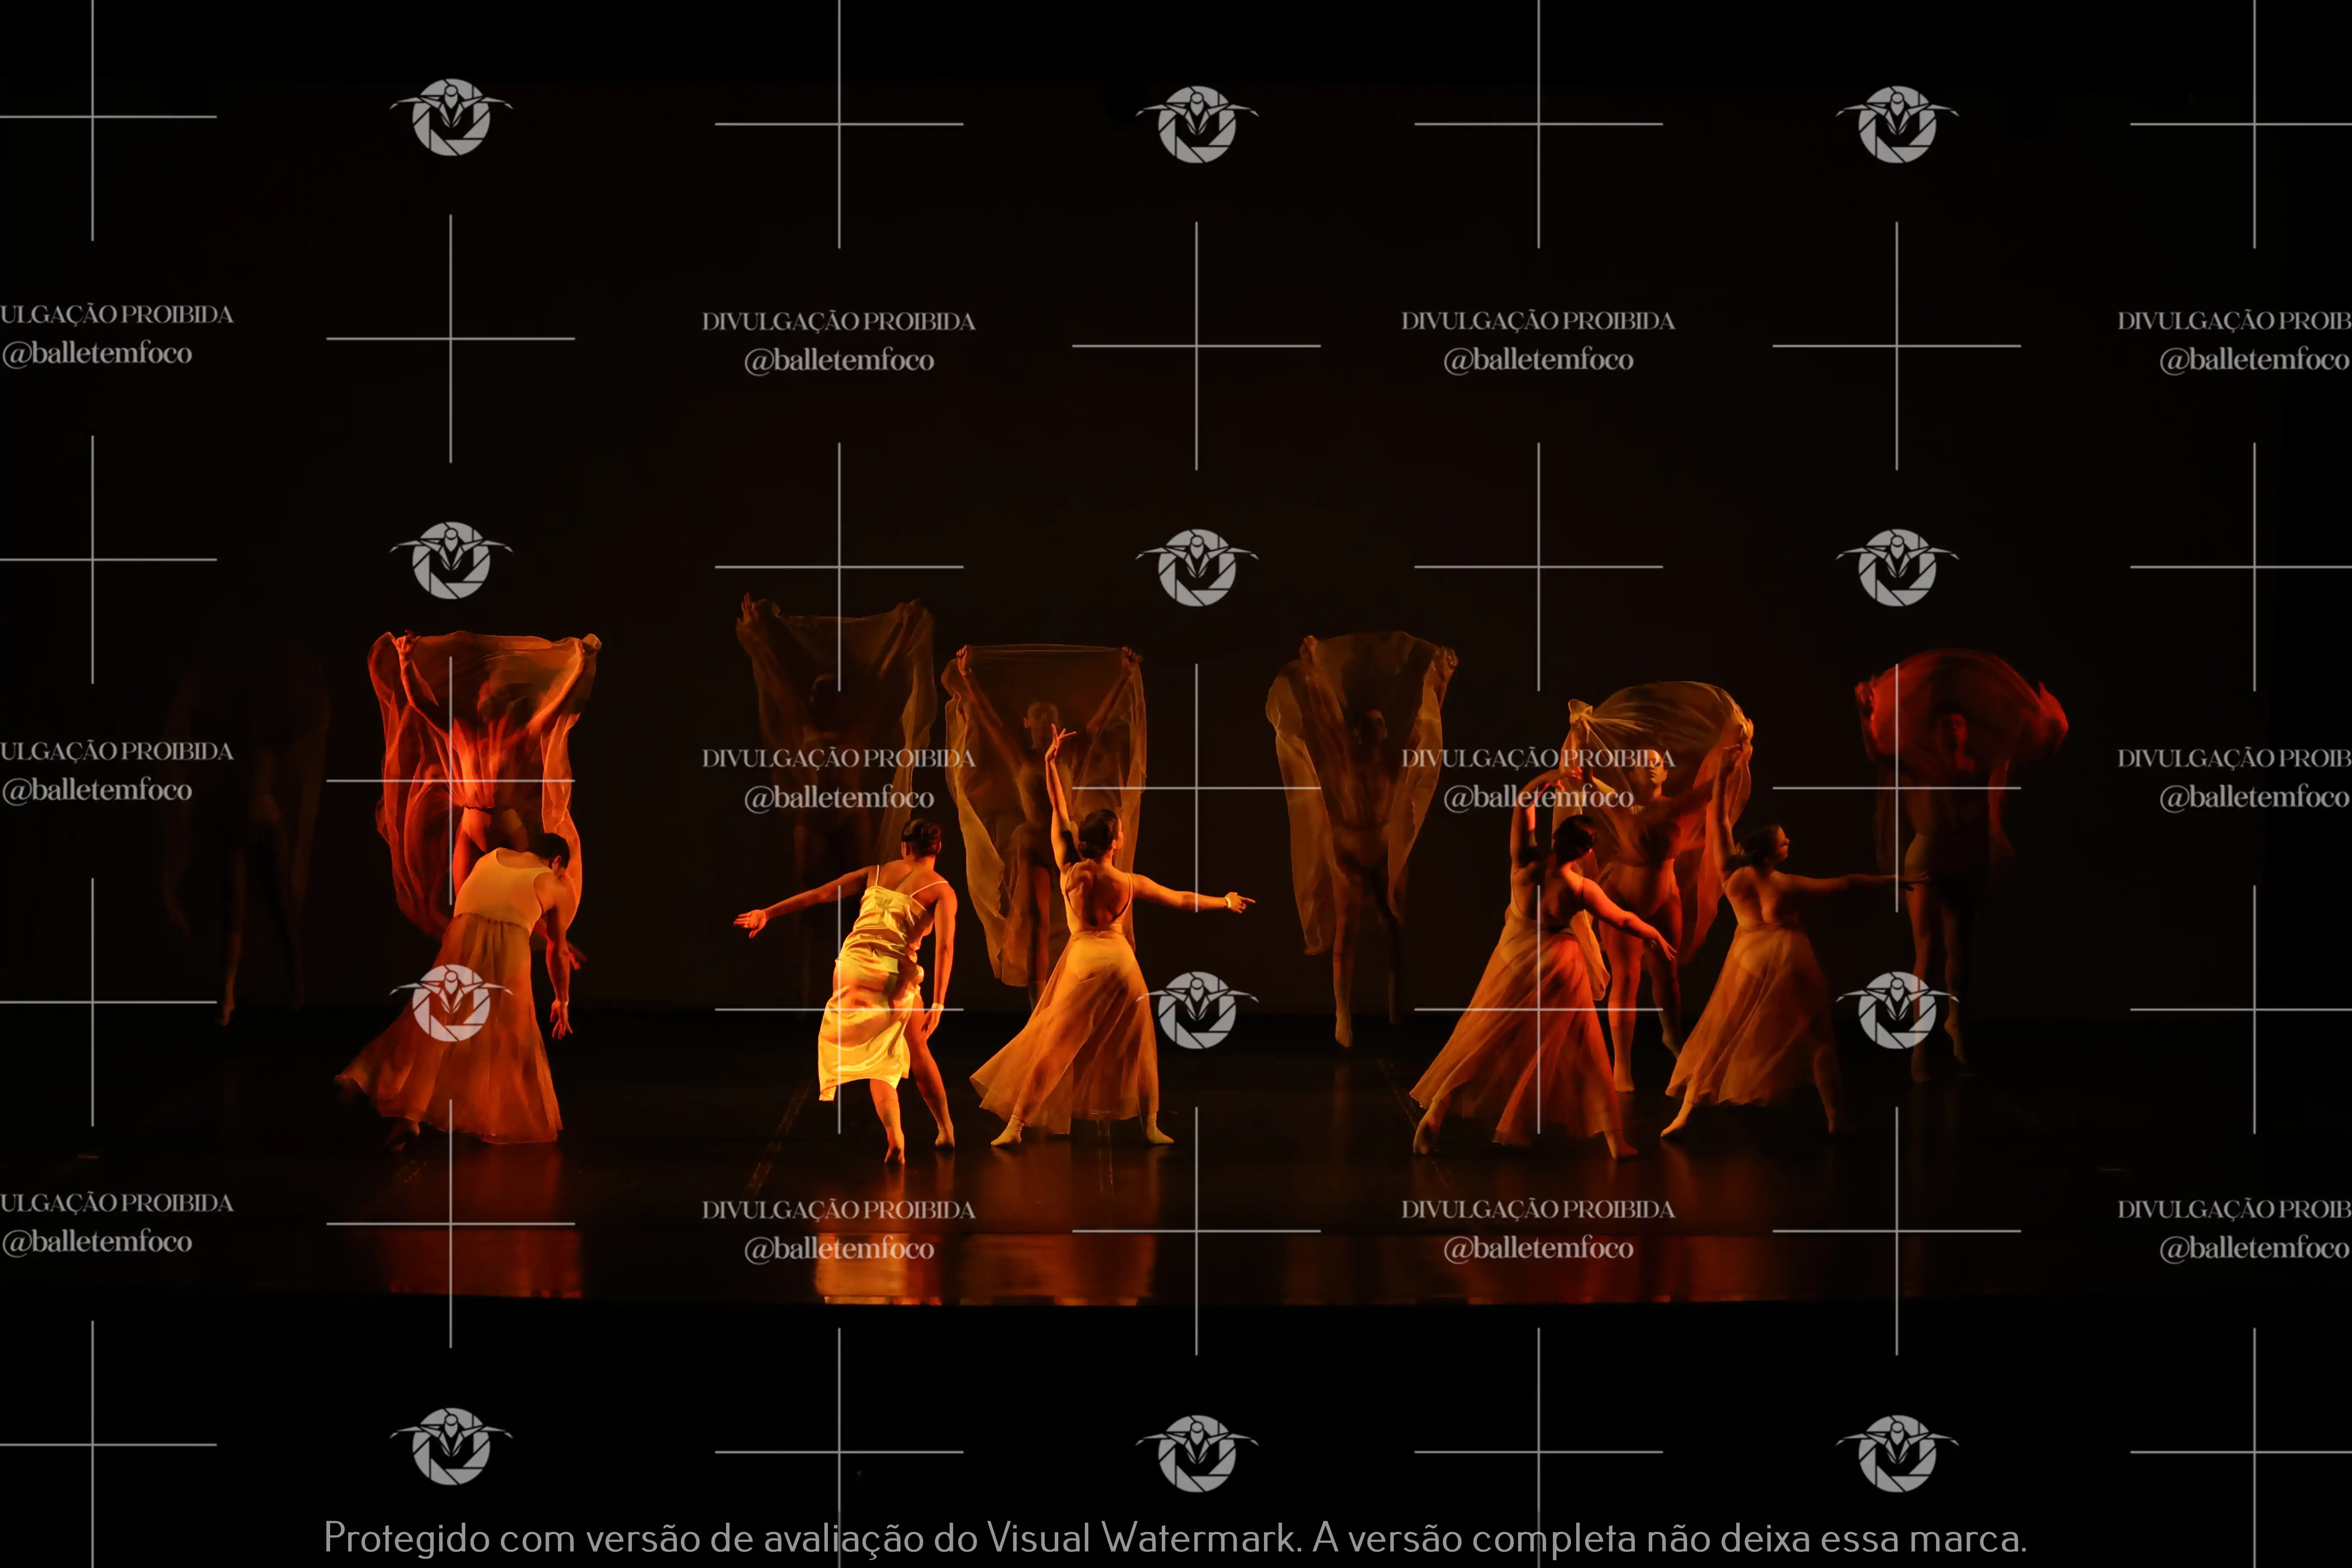
Task: Click the top-right camera-shutter watermark logo
Action: click(1896, 124)
